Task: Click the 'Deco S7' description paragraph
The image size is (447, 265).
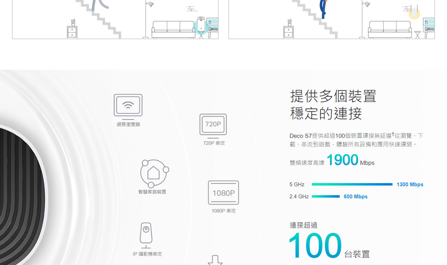Action: [x=356, y=140]
